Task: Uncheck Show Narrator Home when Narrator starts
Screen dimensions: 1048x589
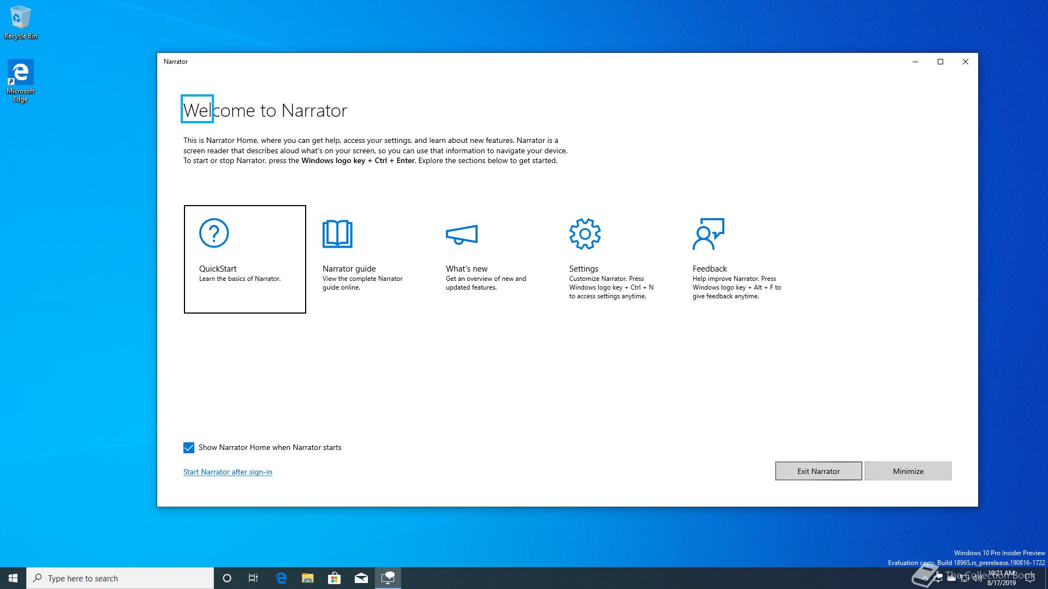Action: click(x=189, y=448)
